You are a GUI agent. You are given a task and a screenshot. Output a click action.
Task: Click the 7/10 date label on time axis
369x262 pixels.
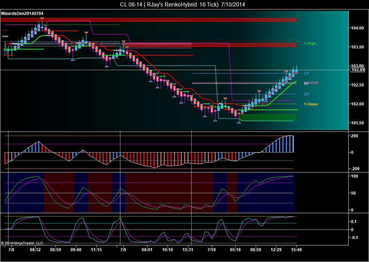[212, 249]
